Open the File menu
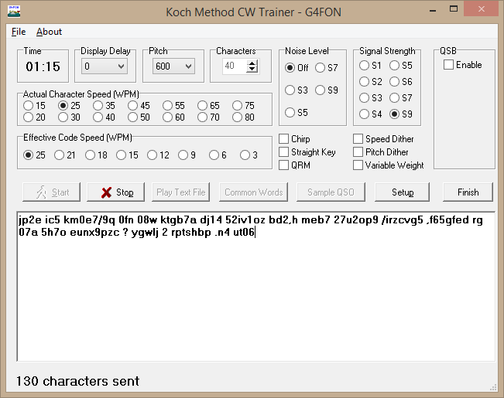This screenshot has height=398, width=504. [19, 32]
